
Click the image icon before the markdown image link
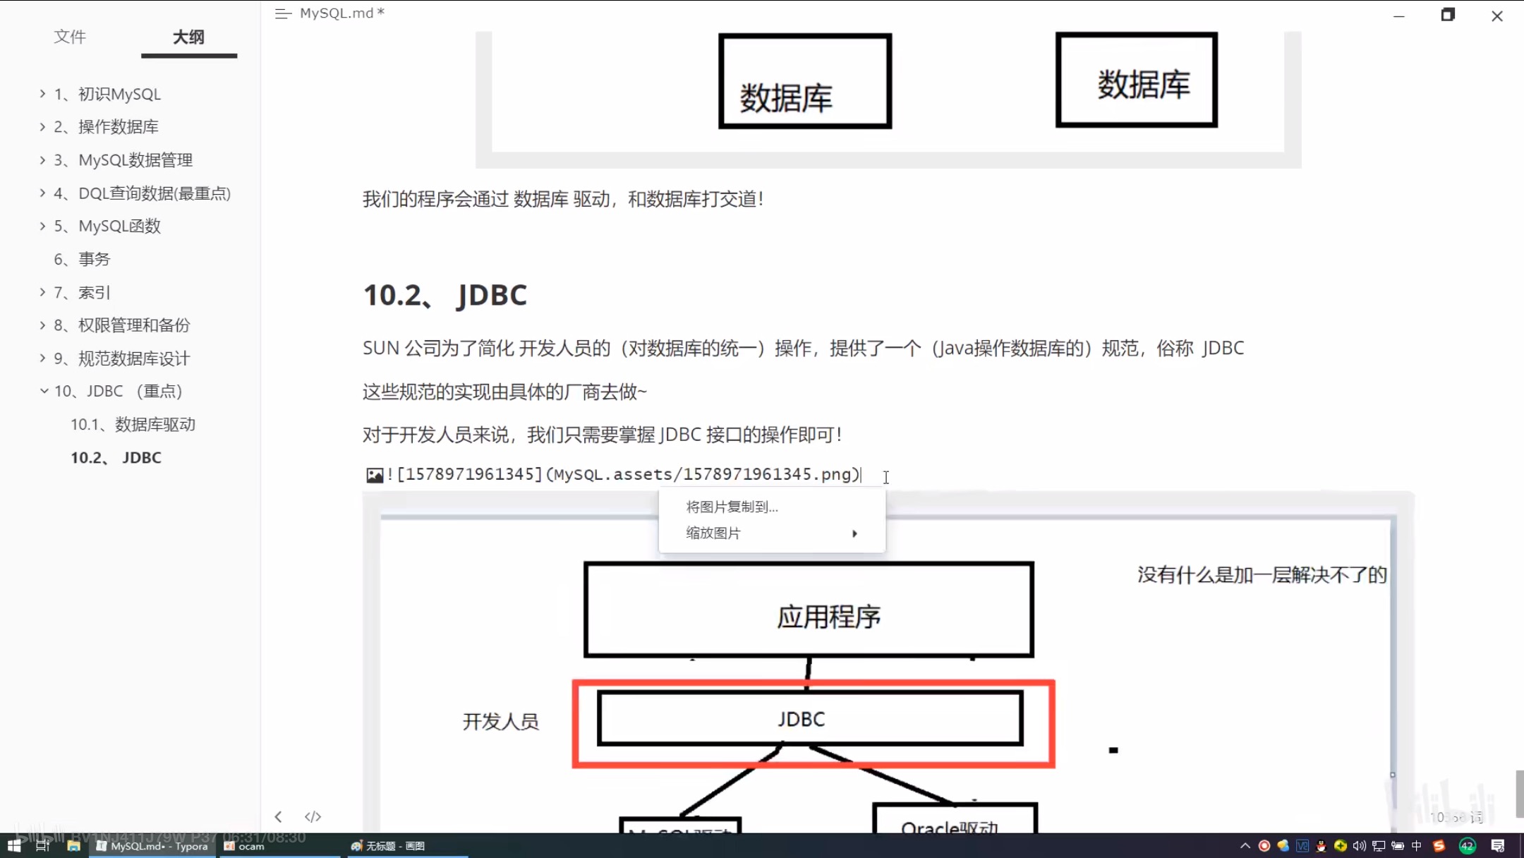[x=375, y=475]
